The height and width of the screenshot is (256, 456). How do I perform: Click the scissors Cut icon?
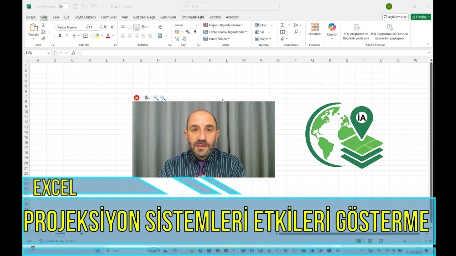(43, 26)
